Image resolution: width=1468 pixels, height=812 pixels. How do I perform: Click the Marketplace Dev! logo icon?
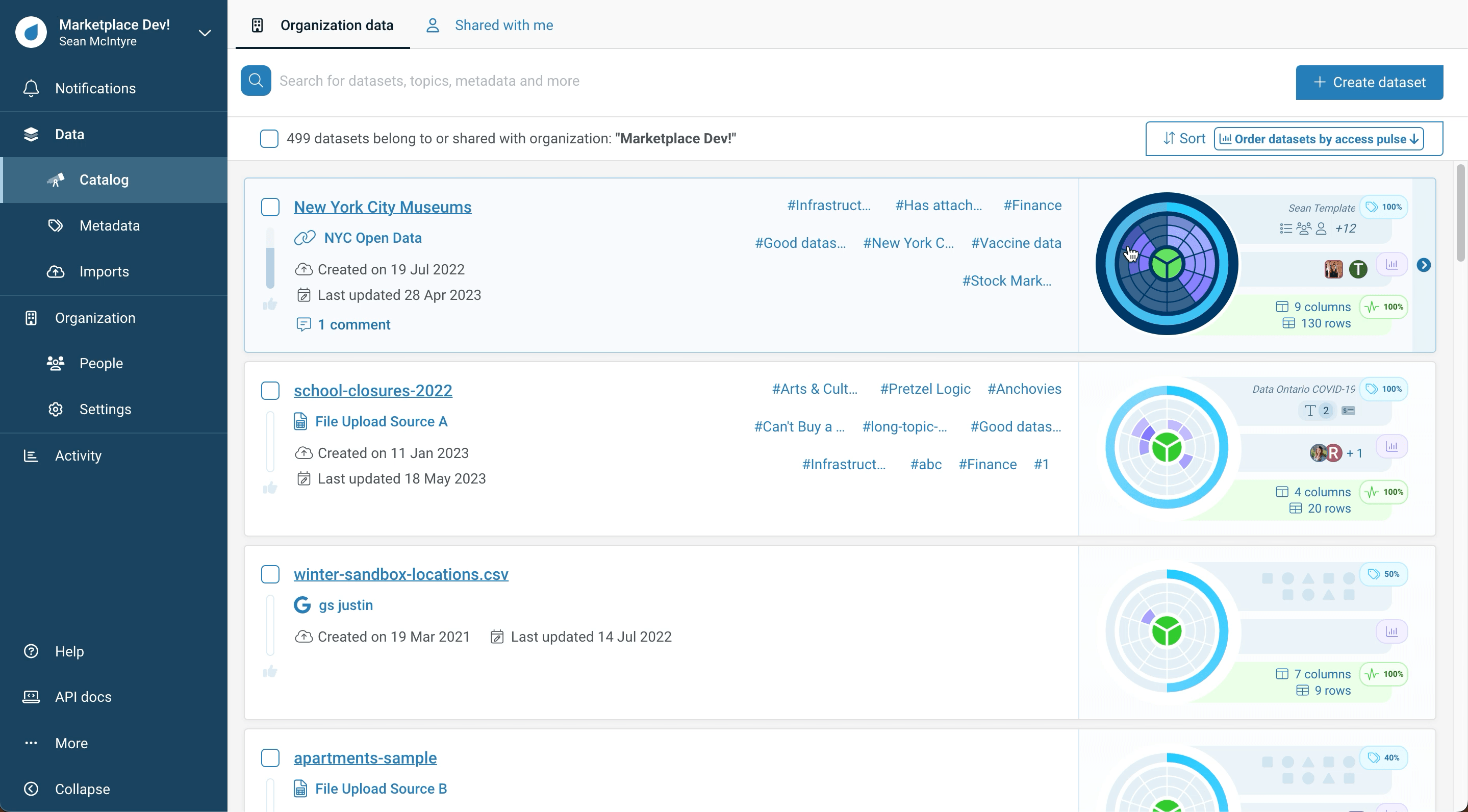click(x=31, y=32)
